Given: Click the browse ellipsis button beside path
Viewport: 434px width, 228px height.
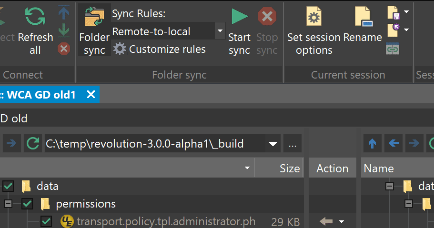Looking at the screenshot, I should pos(293,143).
